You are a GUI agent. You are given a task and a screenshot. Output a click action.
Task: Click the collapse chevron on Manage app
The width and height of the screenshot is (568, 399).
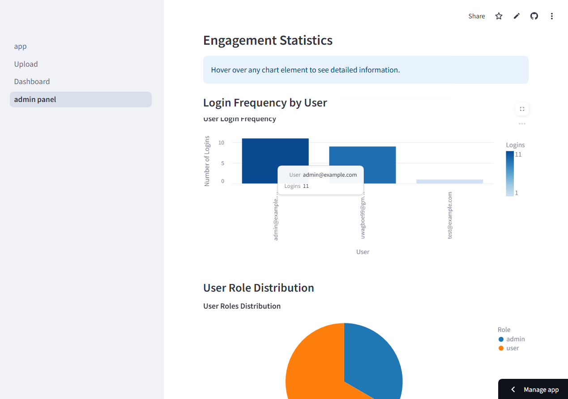pos(513,389)
